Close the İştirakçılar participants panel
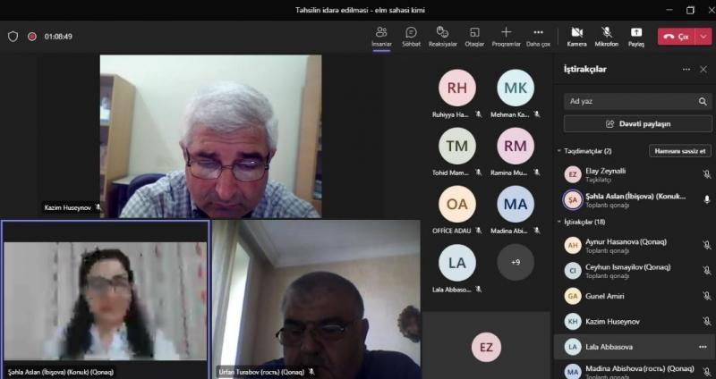 click(703, 70)
